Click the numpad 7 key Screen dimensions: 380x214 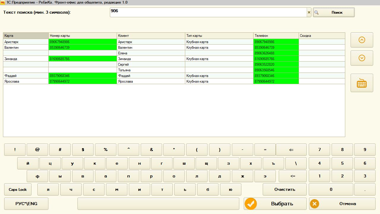click(x=319, y=150)
